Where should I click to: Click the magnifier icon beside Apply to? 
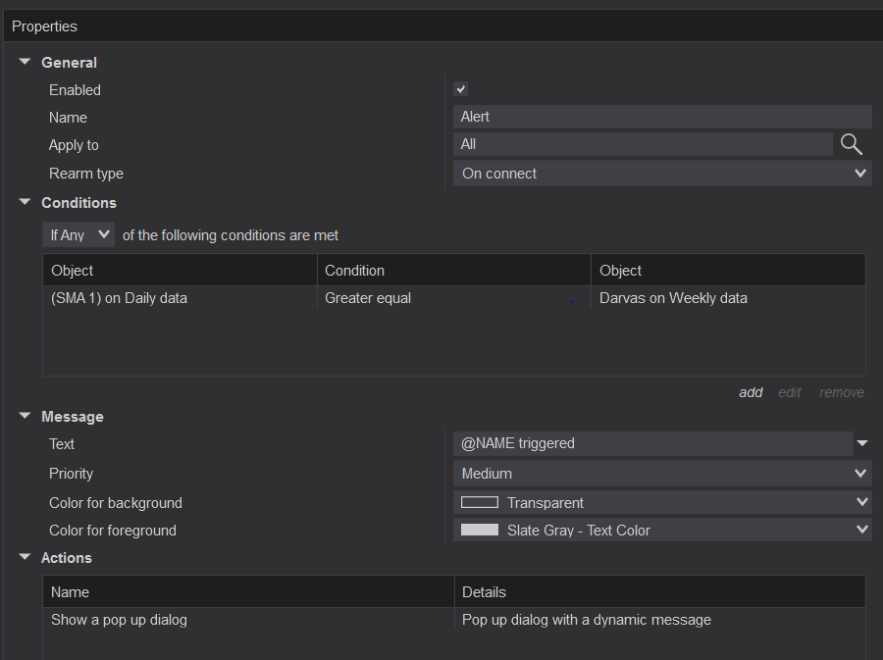pyautogui.click(x=851, y=145)
